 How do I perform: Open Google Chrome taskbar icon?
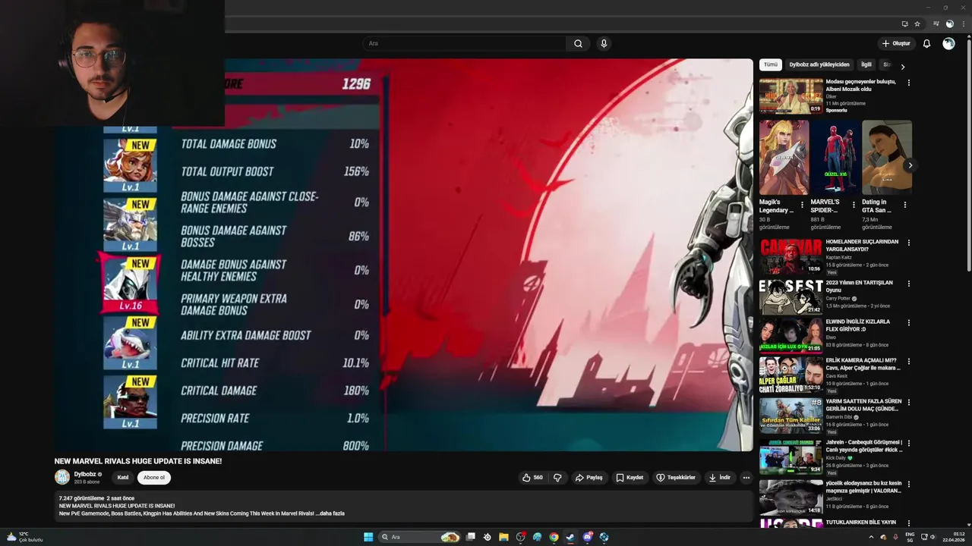pyautogui.click(x=554, y=537)
